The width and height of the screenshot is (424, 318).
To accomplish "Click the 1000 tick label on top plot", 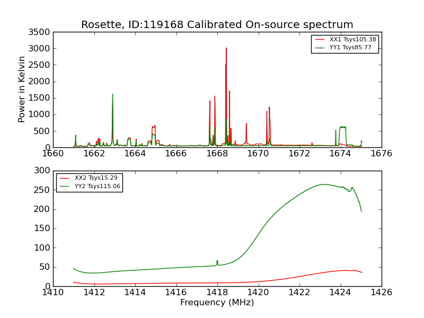I will 39,114.
